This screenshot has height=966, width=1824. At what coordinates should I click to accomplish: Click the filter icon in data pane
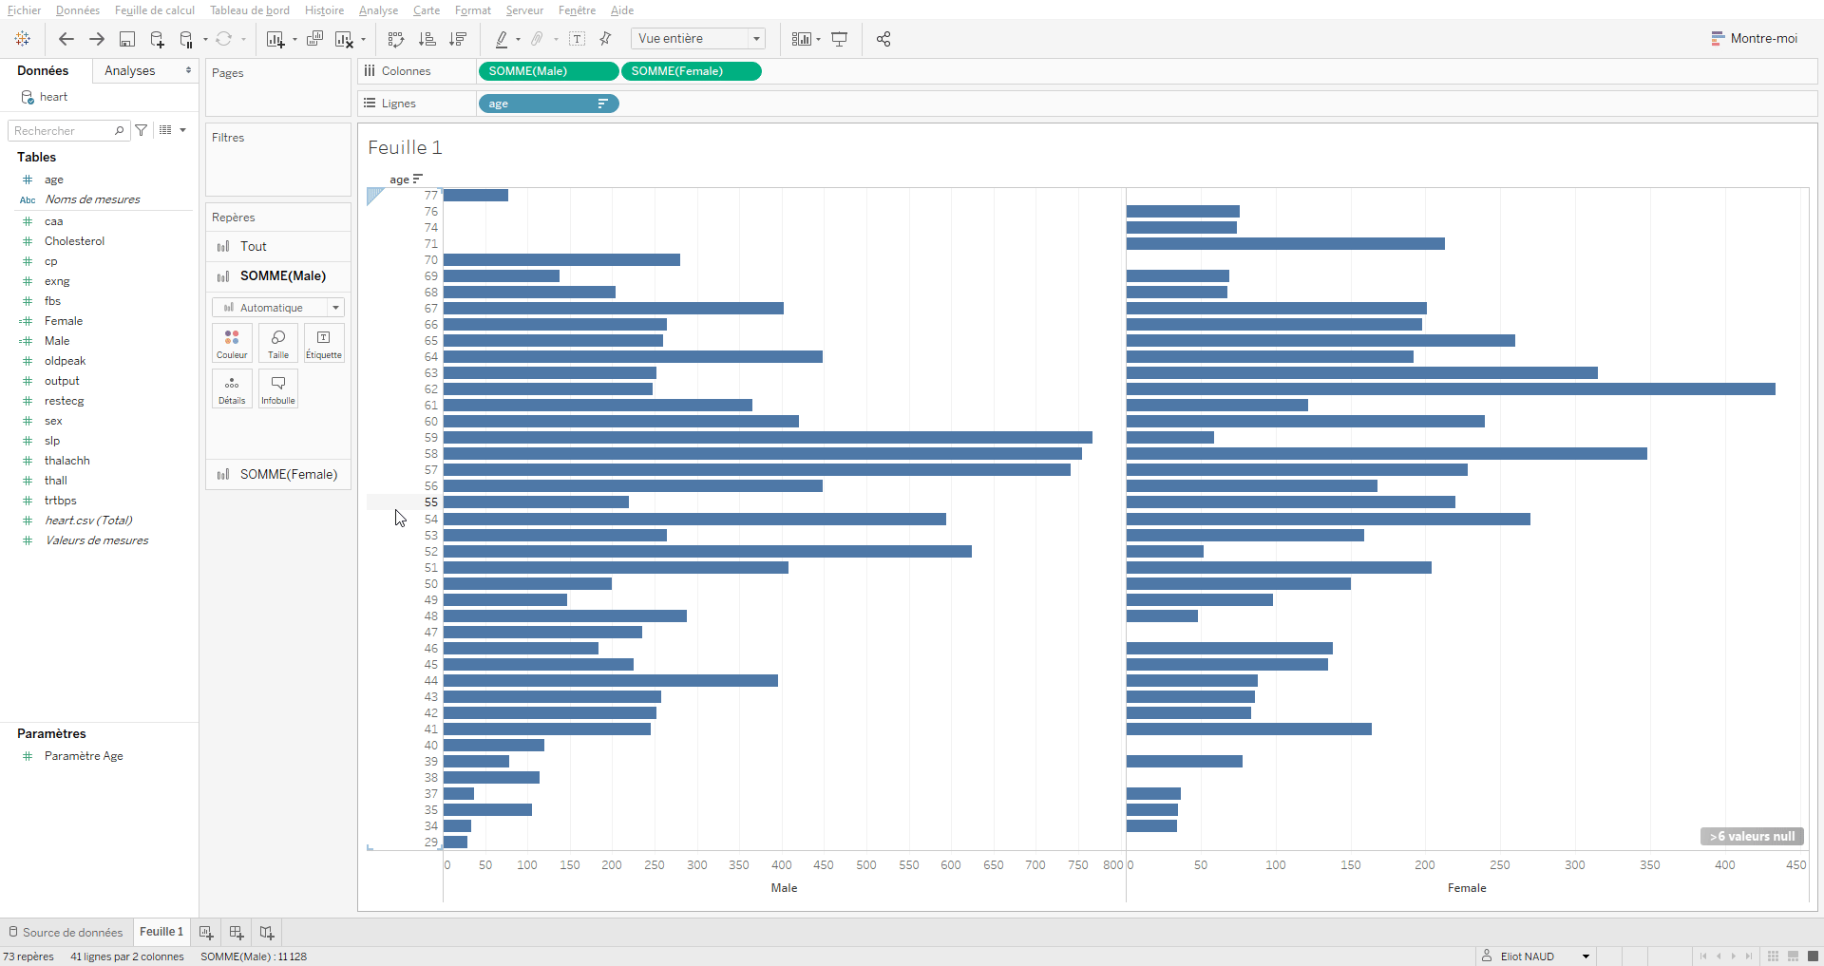(142, 130)
